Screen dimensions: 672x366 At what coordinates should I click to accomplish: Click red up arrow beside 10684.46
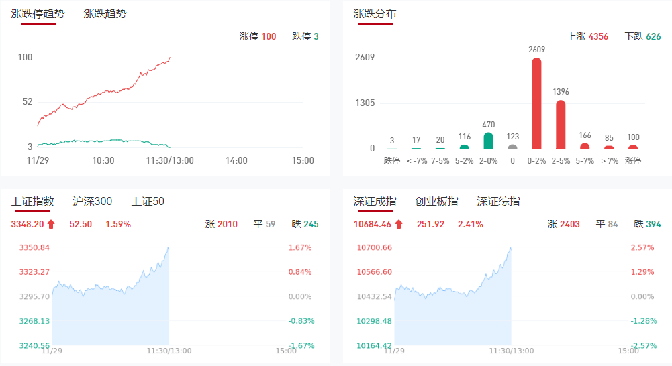point(399,224)
